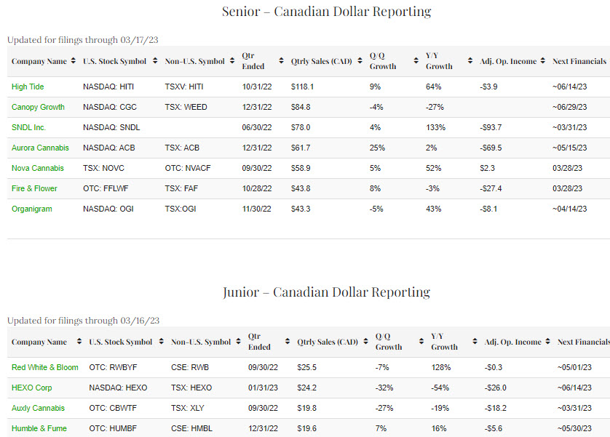Click sort arrows beside Senior Company Name header
Image resolution: width=610 pixels, height=437 pixels.
click(73, 61)
